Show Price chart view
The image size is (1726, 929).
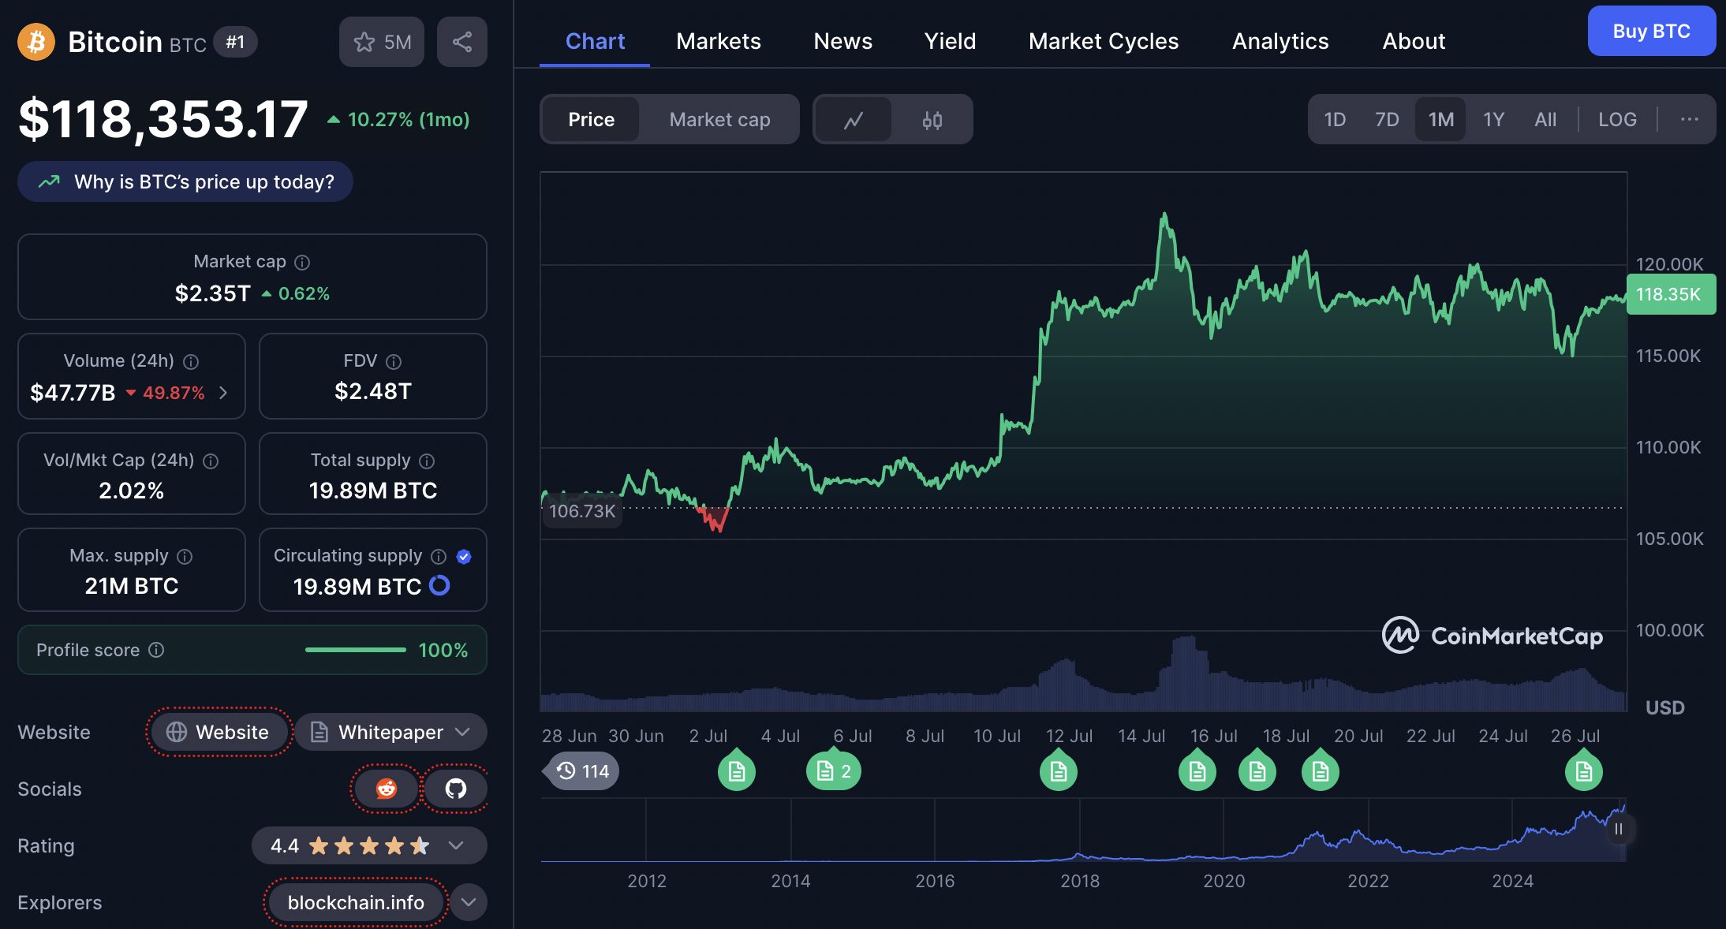point(591,120)
